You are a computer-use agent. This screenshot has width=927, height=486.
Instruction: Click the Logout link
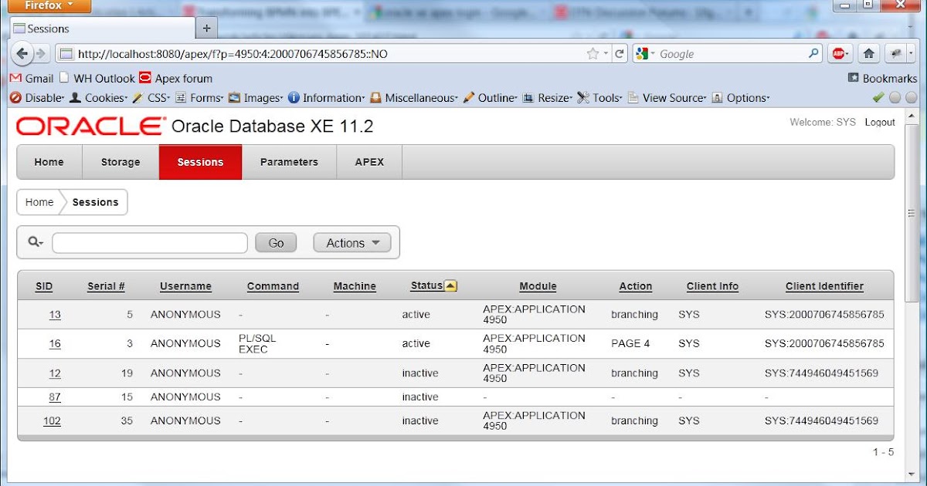pos(880,123)
